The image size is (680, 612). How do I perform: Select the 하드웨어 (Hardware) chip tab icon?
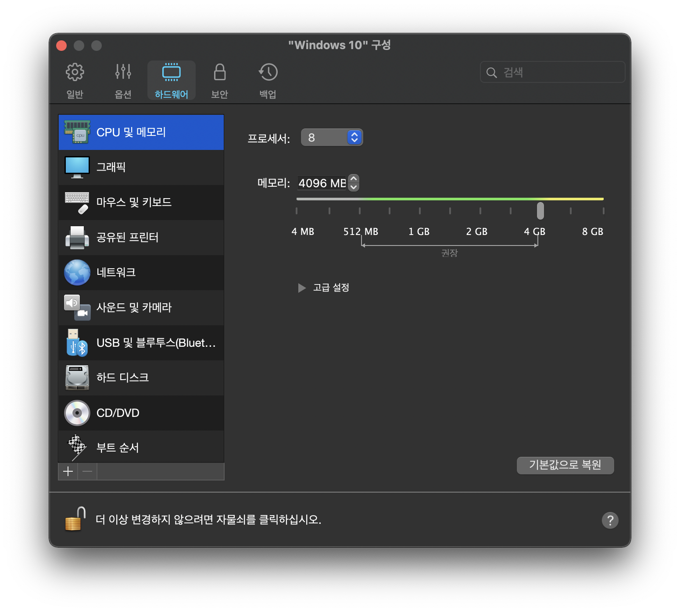(172, 72)
